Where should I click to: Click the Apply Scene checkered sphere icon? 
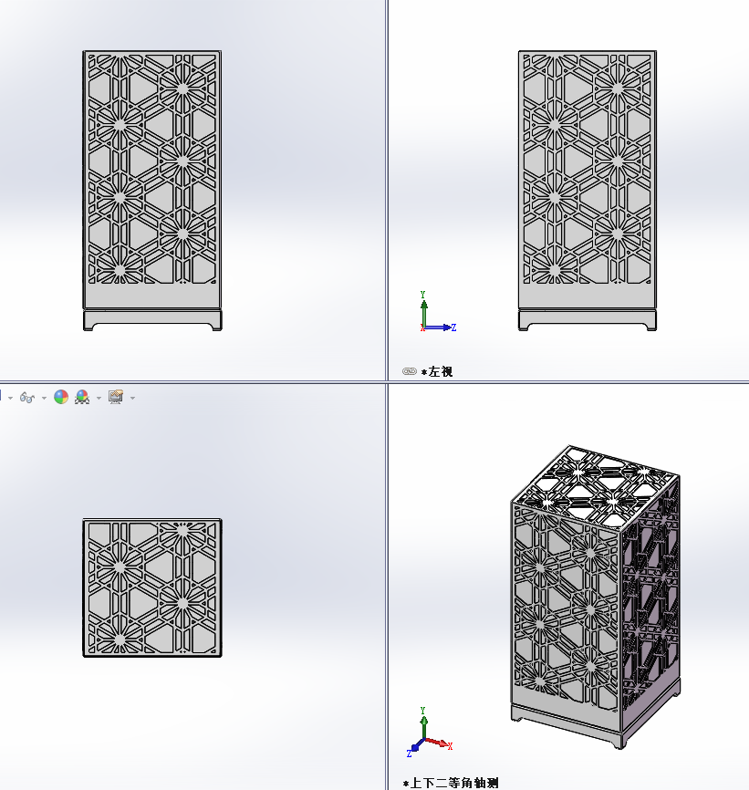click(x=81, y=398)
